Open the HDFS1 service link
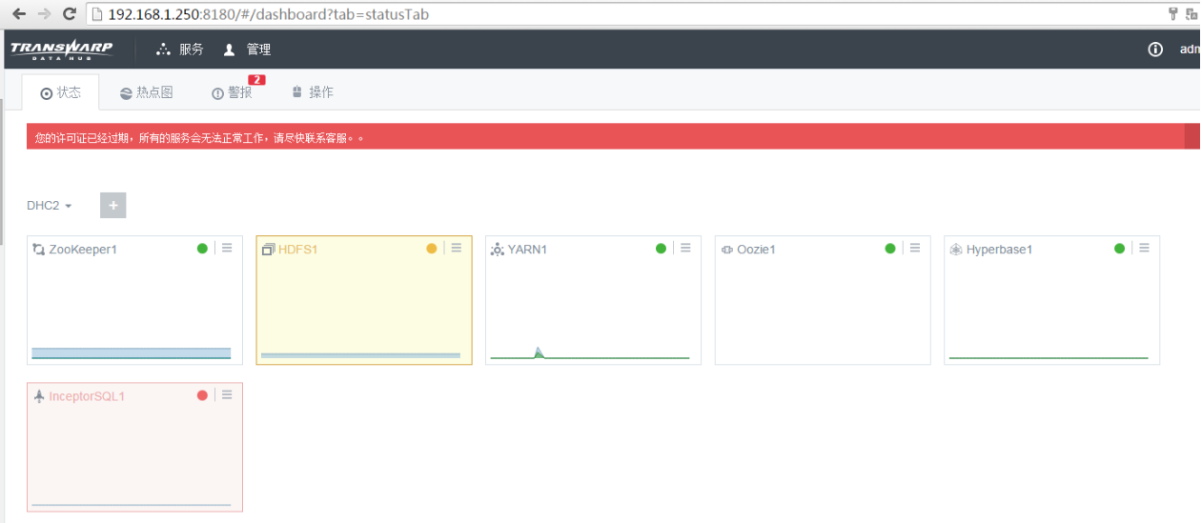Viewport: 1202px width, 523px height. pyautogui.click(x=297, y=250)
